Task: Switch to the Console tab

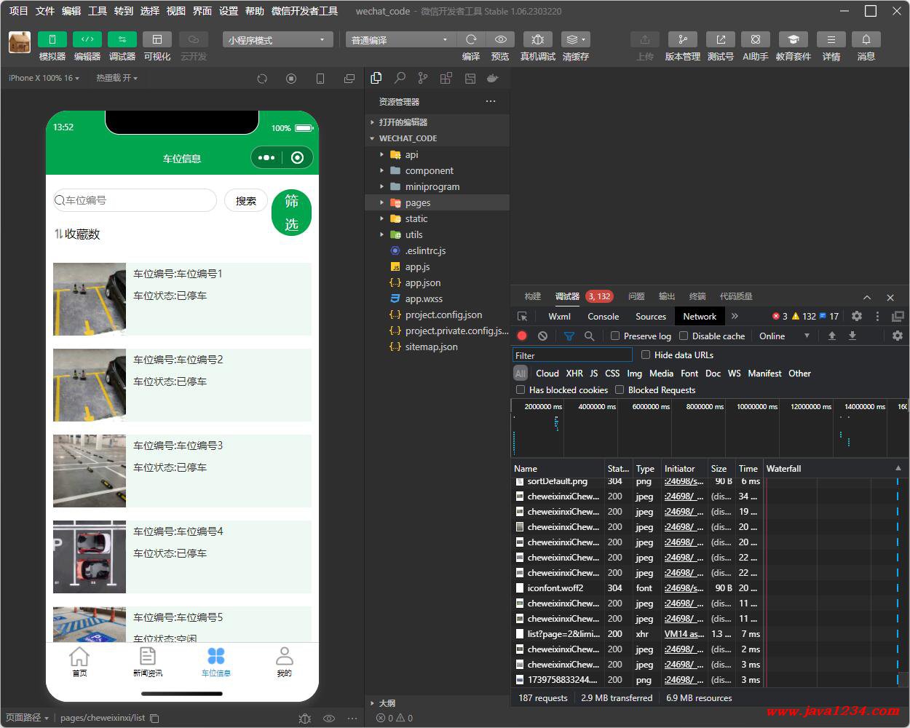Action: (603, 316)
